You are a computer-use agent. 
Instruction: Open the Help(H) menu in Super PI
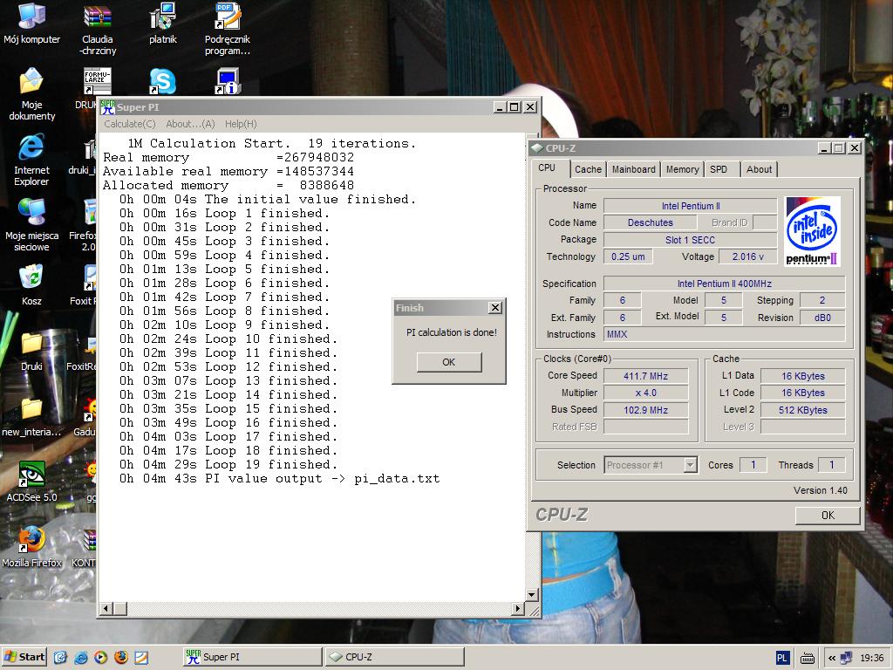(241, 124)
